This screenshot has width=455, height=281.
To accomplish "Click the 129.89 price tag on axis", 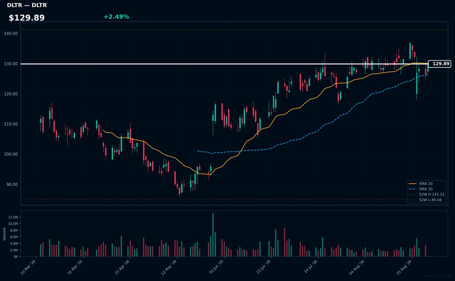I will pos(439,64).
